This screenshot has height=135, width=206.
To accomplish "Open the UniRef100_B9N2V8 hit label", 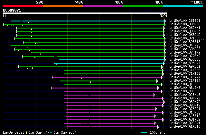I will (185, 24).
